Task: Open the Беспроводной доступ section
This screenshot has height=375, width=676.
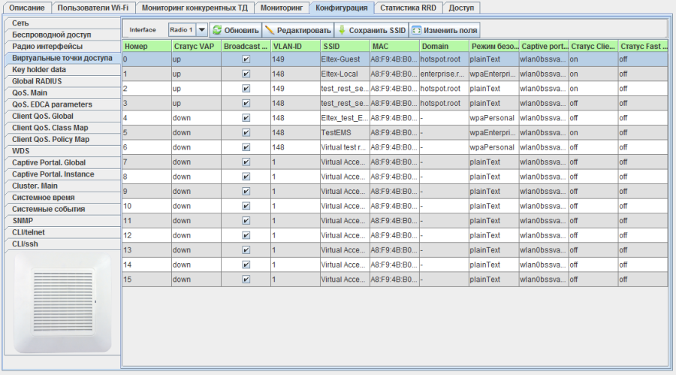Action: [63, 35]
